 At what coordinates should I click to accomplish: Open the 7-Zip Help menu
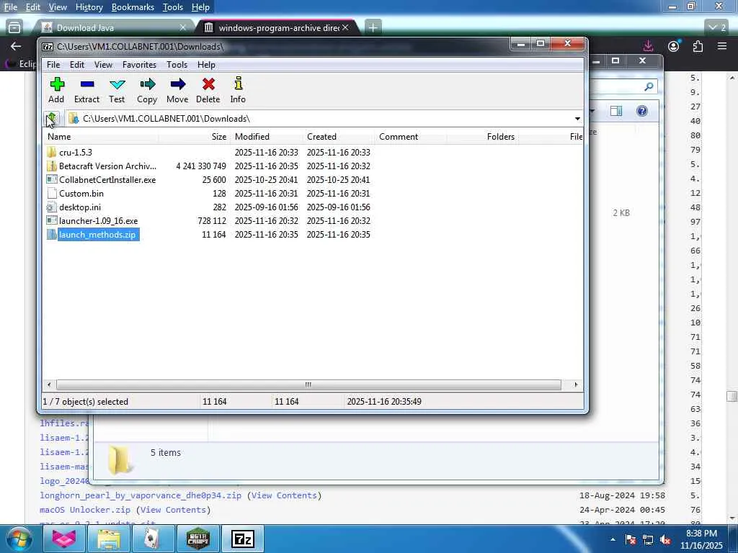[x=206, y=64]
